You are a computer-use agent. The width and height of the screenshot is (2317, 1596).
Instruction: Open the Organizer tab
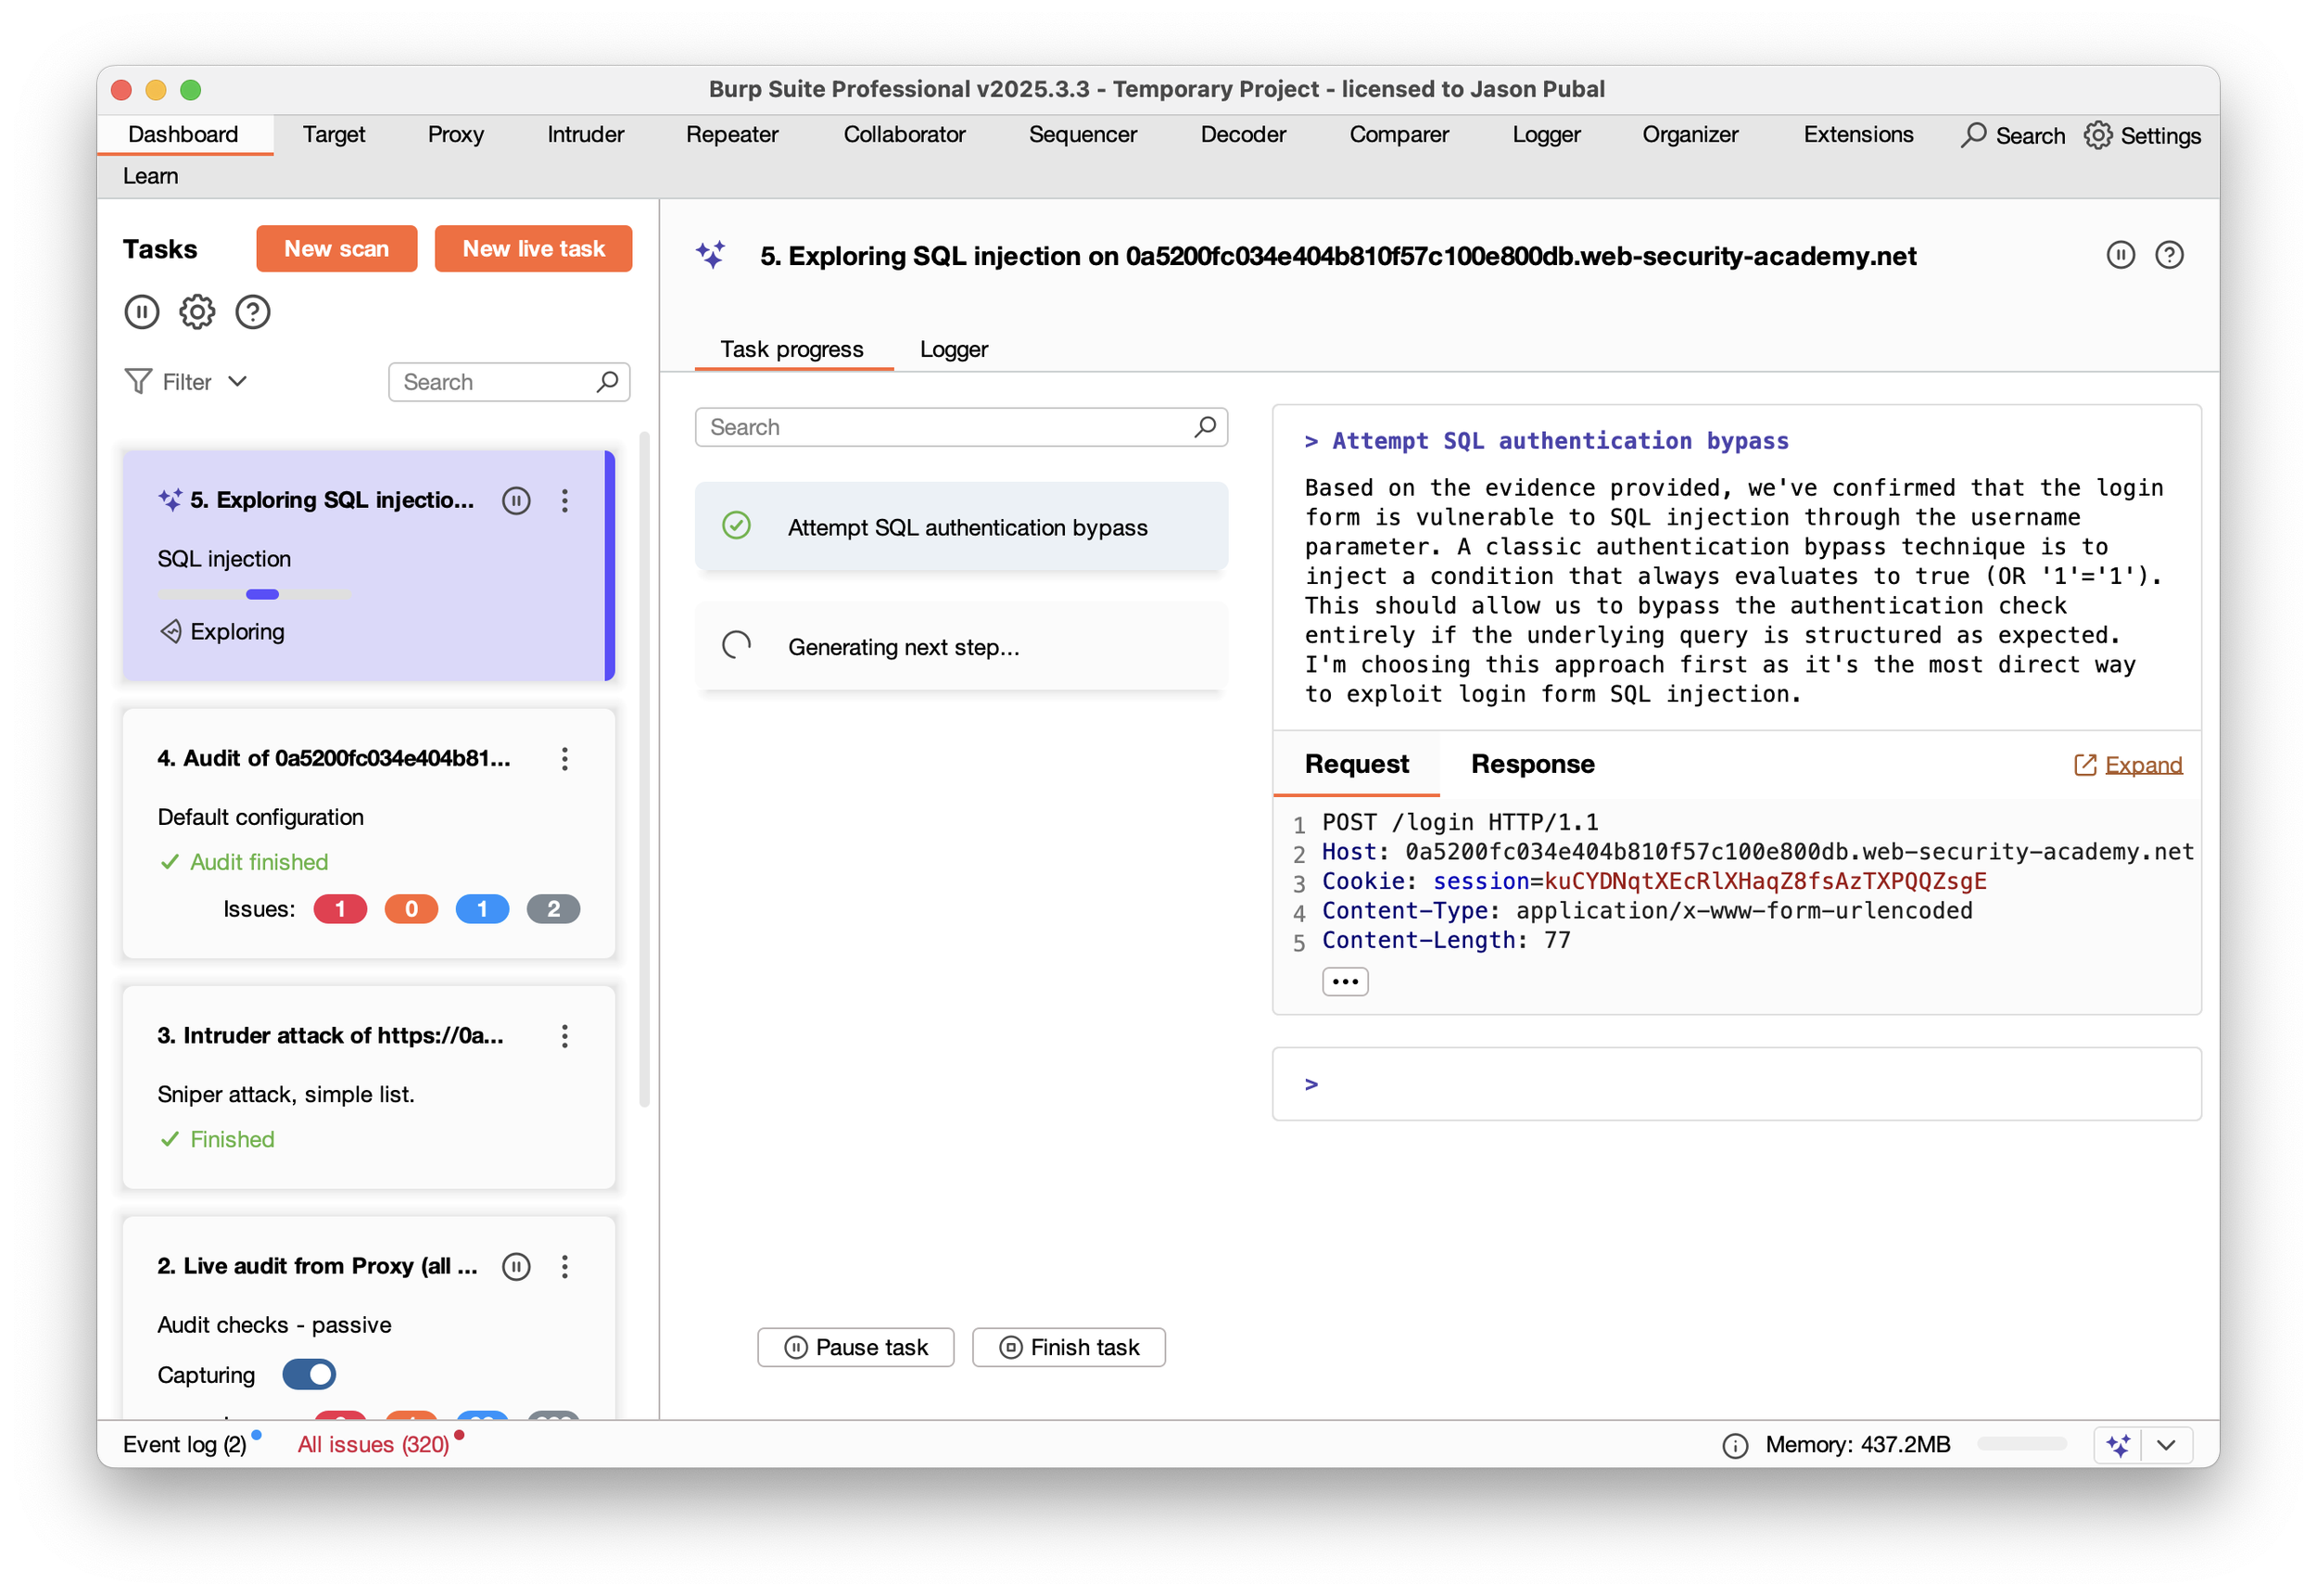tap(1690, 135)
